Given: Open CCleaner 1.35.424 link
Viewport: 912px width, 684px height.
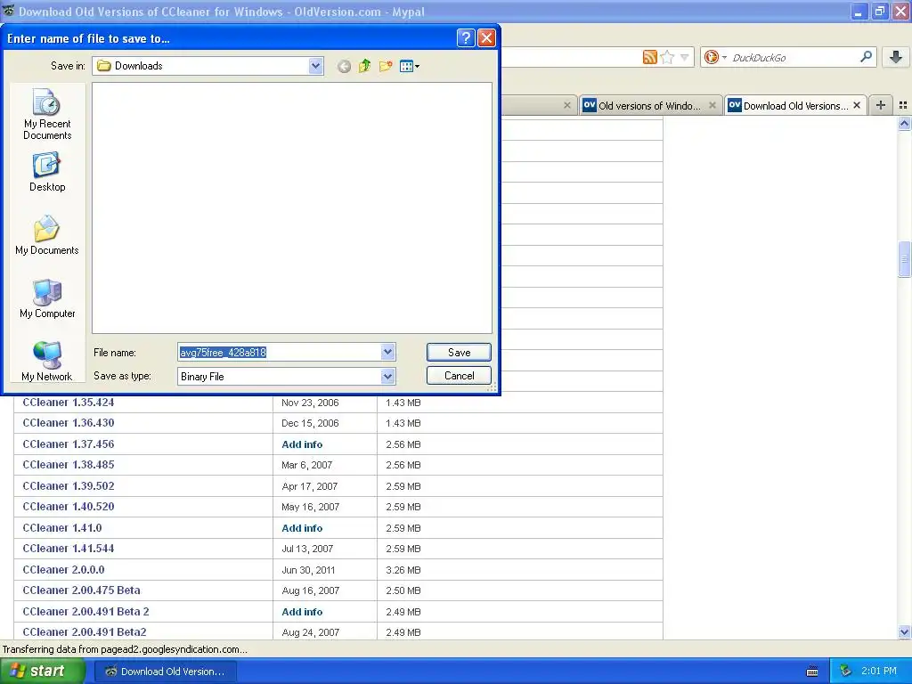Looking at the screenshot, I should pos(68,403).
